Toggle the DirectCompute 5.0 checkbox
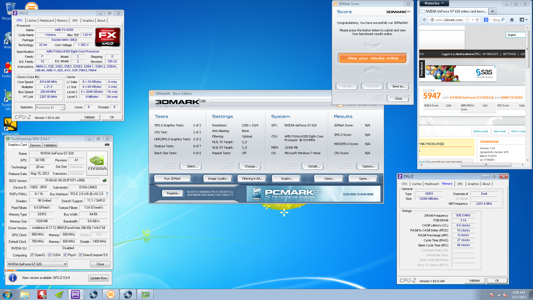 click(81, 255)
